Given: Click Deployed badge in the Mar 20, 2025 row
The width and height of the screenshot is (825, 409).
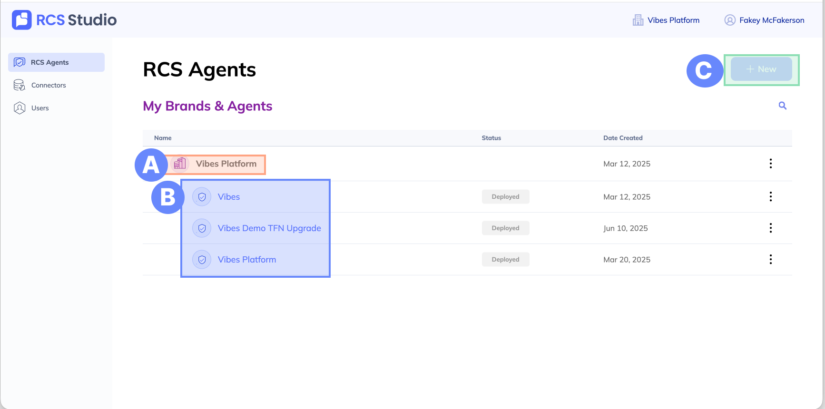Looking at the screenshot, I should (x=506, y=260).
